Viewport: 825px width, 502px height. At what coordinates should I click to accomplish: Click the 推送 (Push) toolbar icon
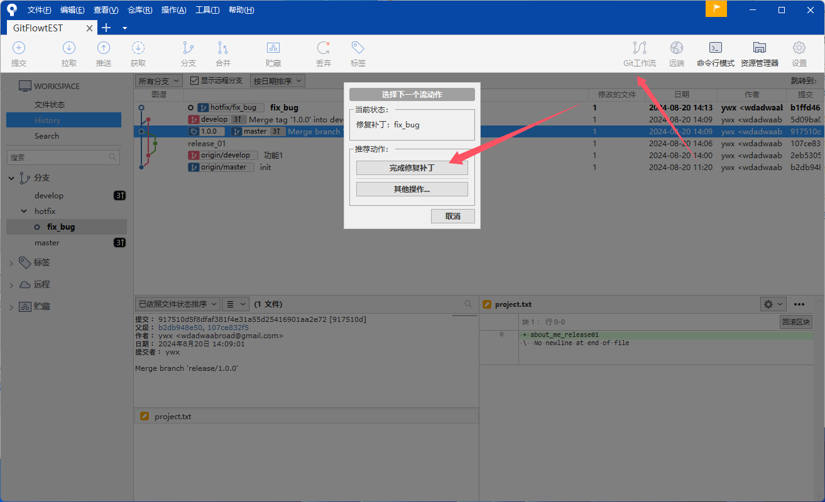pos(104,48)
